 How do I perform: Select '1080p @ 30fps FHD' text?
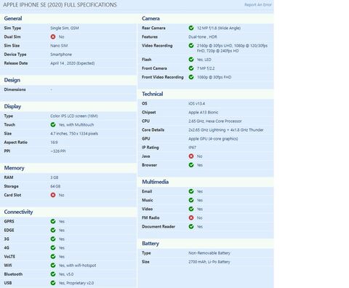(x=214, y=77)
